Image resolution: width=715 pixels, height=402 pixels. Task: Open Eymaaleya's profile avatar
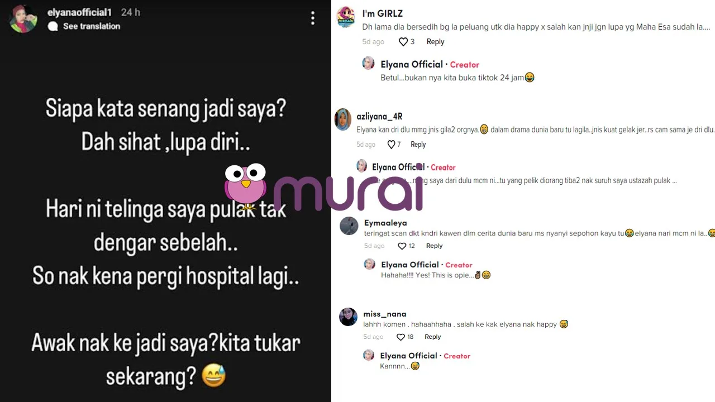(349, 226)
